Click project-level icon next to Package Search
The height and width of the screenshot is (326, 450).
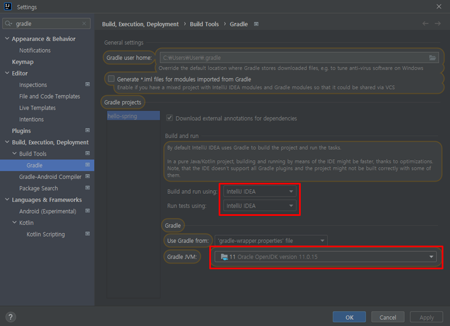tap(88, 188)
